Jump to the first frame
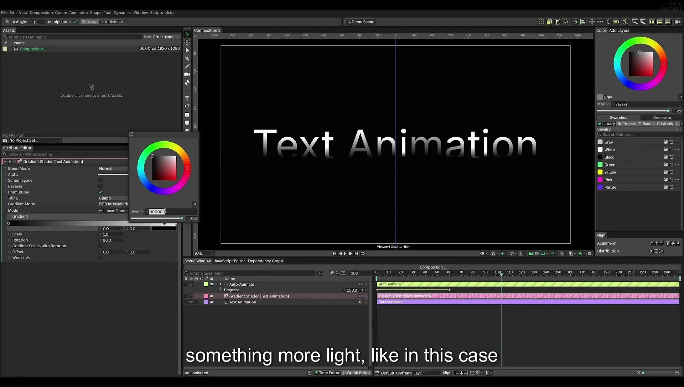Screen dimensions: 684x387 coord(335,254)
